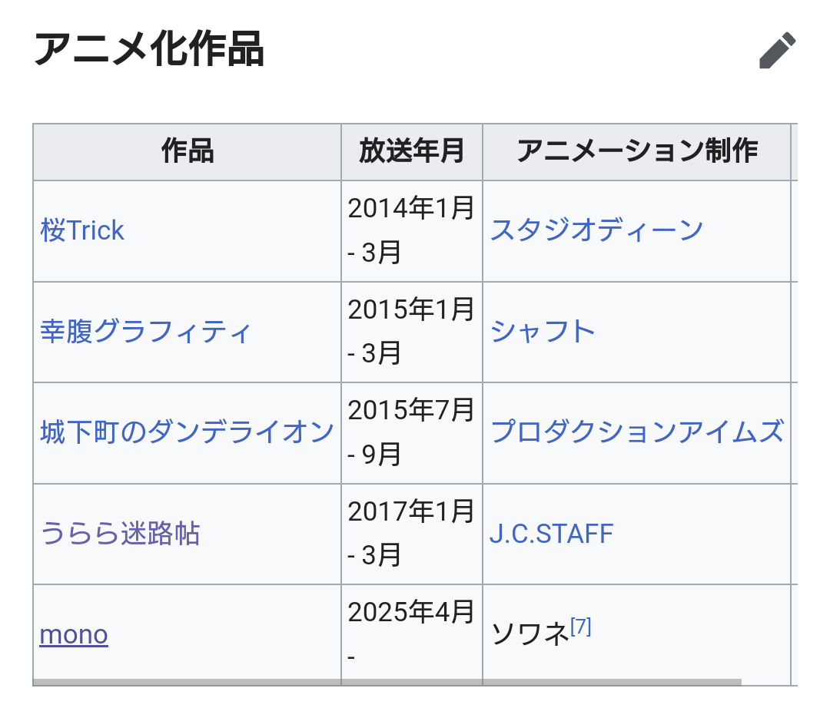The image size is (830, 708).
Task: Open the うらら迷路帖 article link
Action: (120, 533)
